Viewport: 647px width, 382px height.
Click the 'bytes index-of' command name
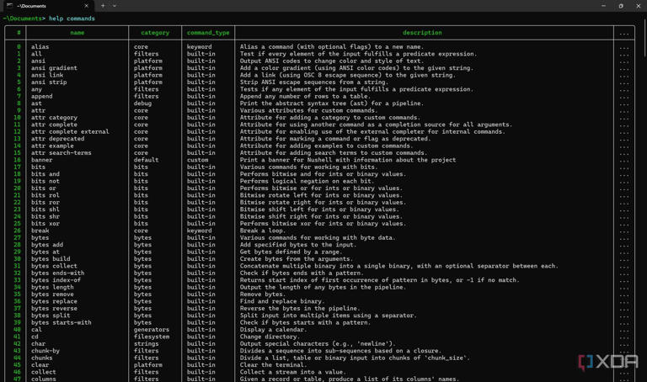[56, 280]
